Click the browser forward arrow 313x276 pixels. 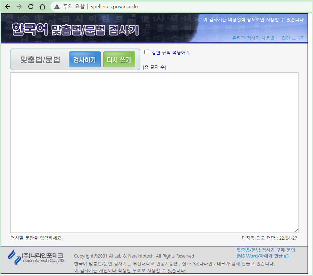(x=19, y=6)
